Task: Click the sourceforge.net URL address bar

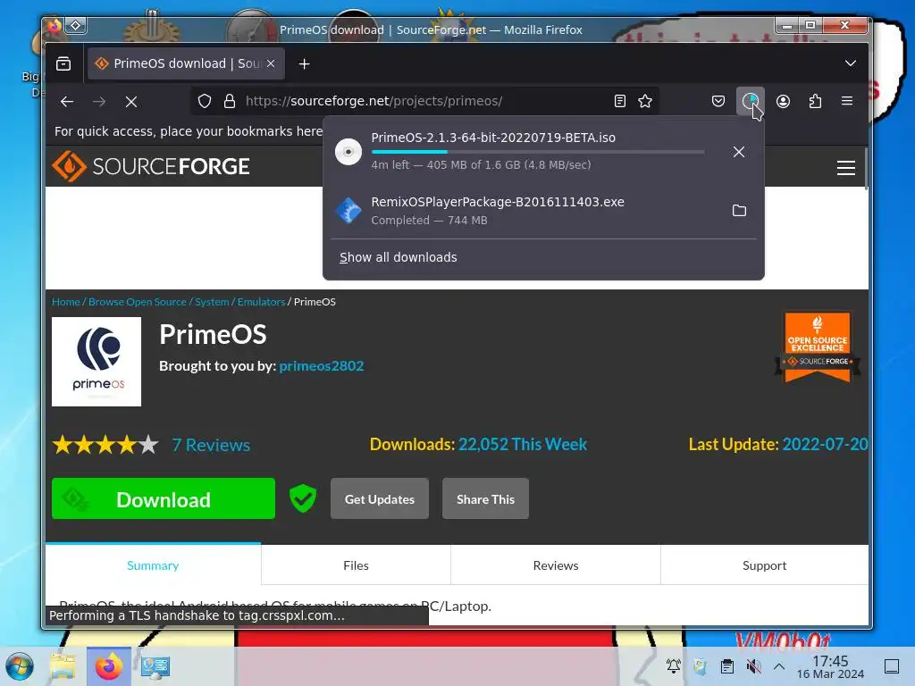Action: click(424, 101)
